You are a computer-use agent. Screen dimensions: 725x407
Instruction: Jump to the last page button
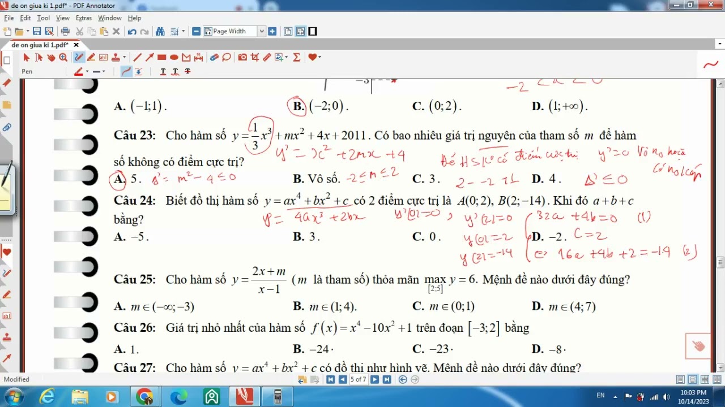pyautogui.click(x=387, y=379)
